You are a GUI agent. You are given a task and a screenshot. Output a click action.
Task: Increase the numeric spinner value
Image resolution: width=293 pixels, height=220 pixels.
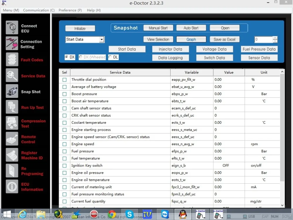coord(275,38)
